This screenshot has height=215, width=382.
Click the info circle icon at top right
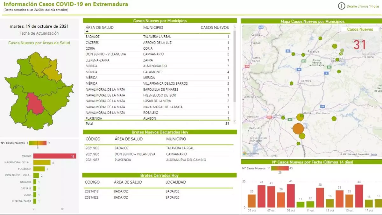click(341, 6)
